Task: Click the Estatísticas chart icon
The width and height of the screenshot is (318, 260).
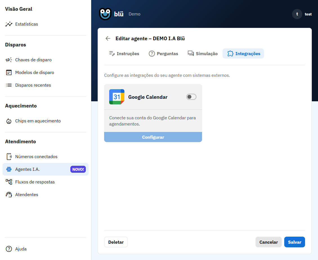Action: tap(9, 24)
